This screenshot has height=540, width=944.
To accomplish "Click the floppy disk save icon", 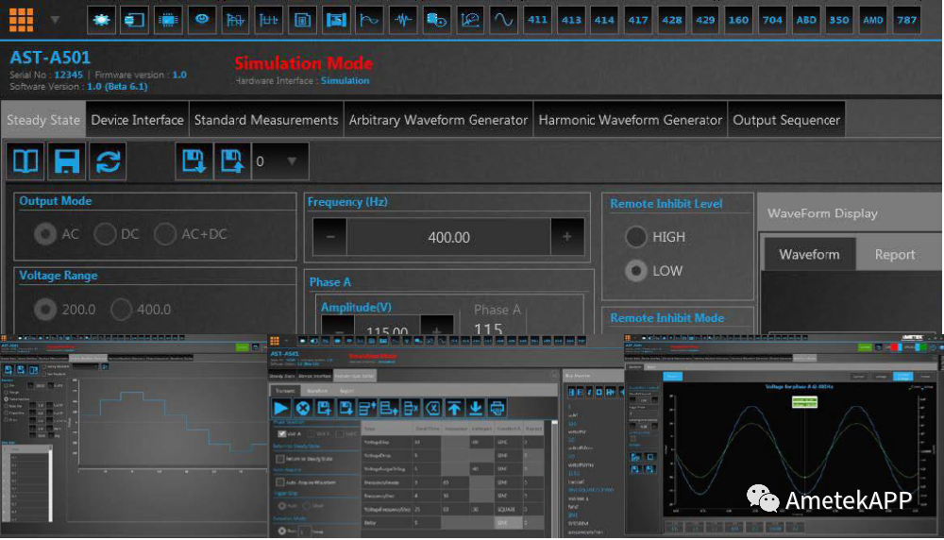I will pos(66,161).
